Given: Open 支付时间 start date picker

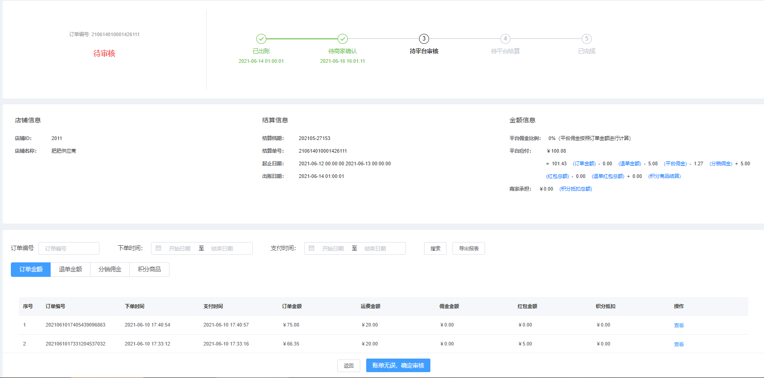Looking at the screenshot, I should [x=333, y=248].
